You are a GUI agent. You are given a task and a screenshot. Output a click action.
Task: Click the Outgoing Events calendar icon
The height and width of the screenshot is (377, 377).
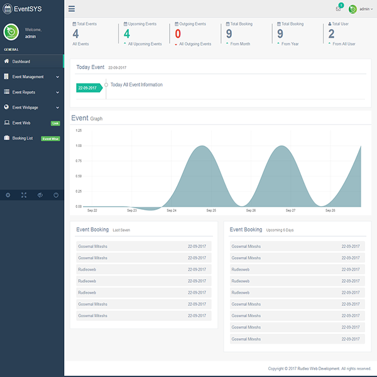[177, 24]
